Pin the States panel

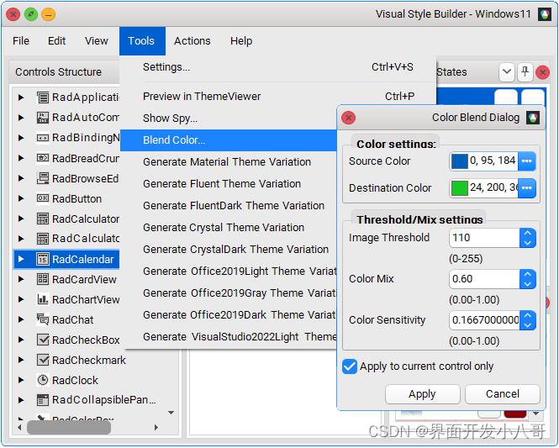(x=525, y=72)
